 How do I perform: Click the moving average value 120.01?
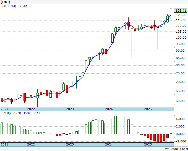[x=23, y=6]
